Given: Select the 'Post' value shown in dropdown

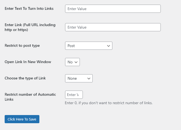Looking at the screenshot, I should pos(71,46).
